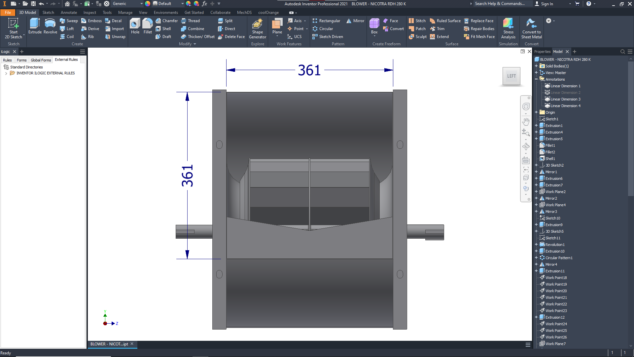Expand INVENTOR ILOGIC EXTERNAL RULES folder
Viewport: 634px width, 357px height.
click(6, 73)
